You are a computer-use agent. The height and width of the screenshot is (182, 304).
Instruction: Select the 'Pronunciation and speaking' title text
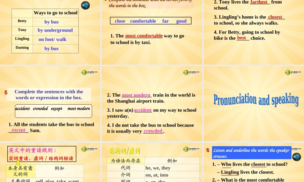click(x=256, y=100)
